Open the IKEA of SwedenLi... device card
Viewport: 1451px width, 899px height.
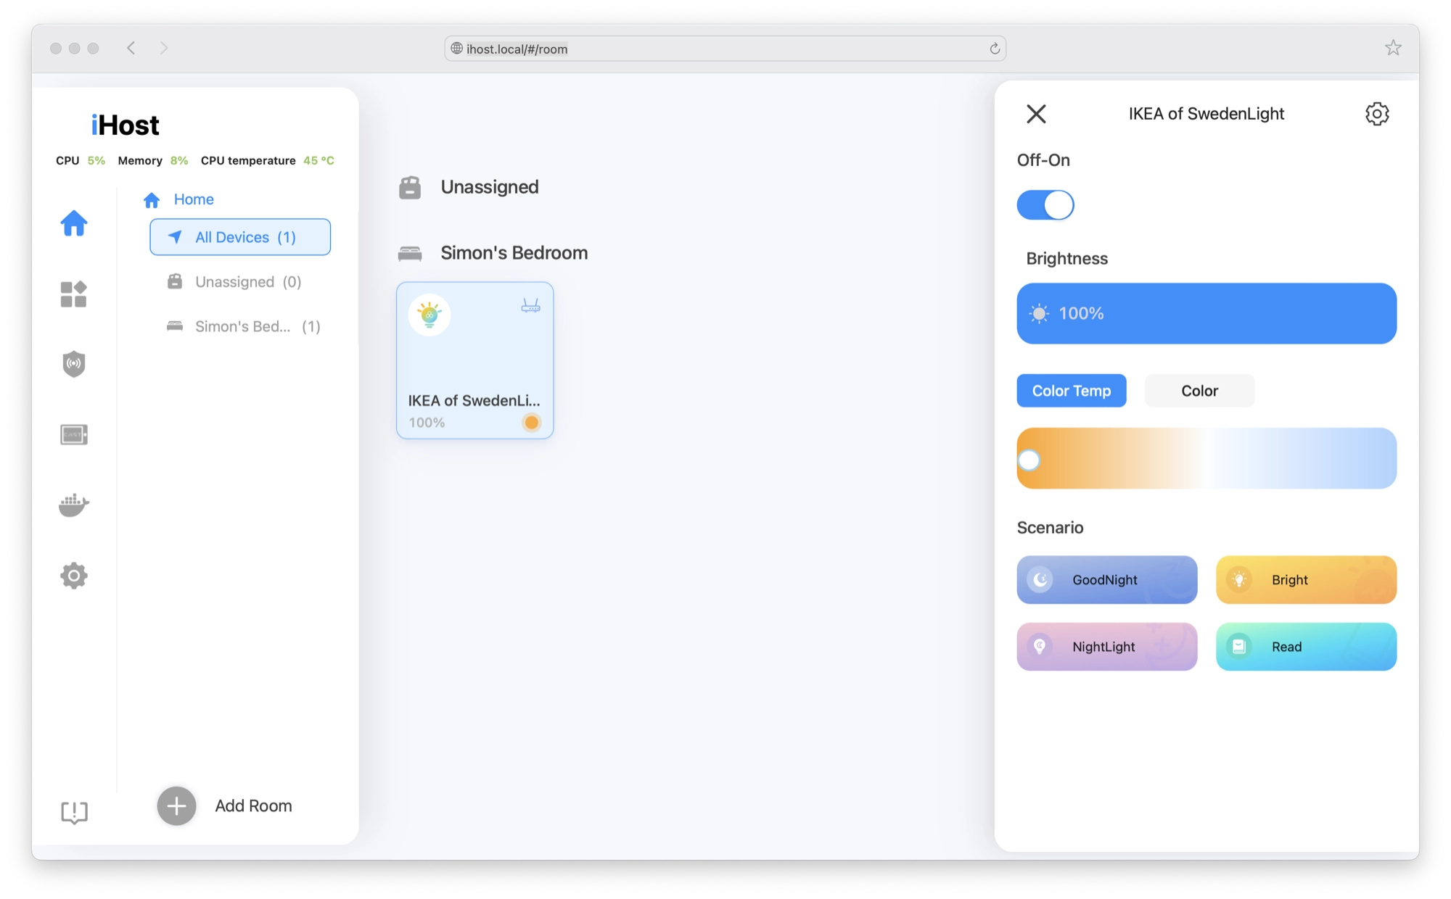tap(475, 360)
